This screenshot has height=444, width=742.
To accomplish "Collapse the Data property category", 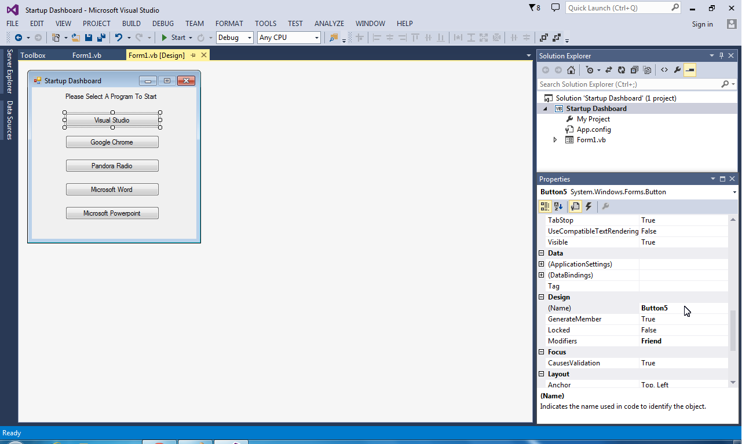I will 542,253.
